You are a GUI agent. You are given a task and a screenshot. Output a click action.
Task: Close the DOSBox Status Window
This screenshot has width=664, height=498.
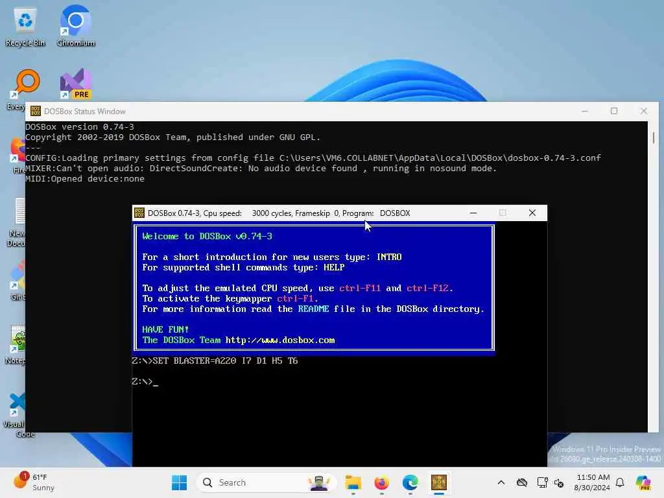pyautogui.click(x=644, y=112)
